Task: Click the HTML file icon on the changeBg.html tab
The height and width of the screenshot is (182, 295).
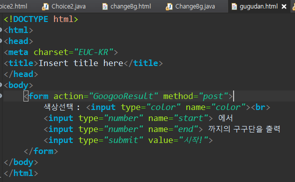Action: 105,7
